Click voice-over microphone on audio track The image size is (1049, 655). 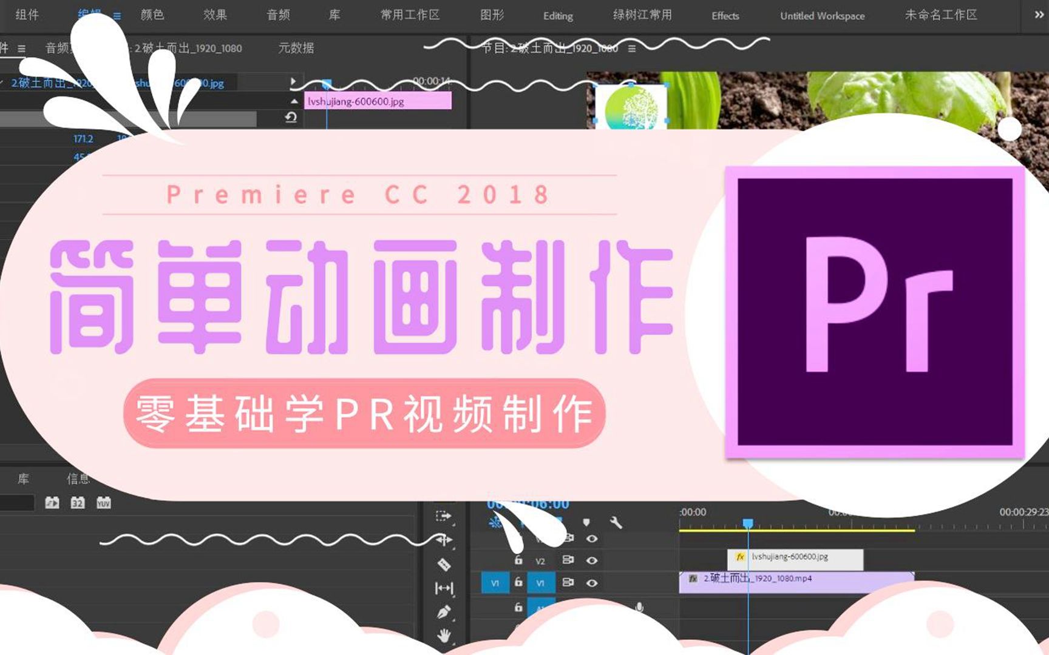[x=639, y=606]
